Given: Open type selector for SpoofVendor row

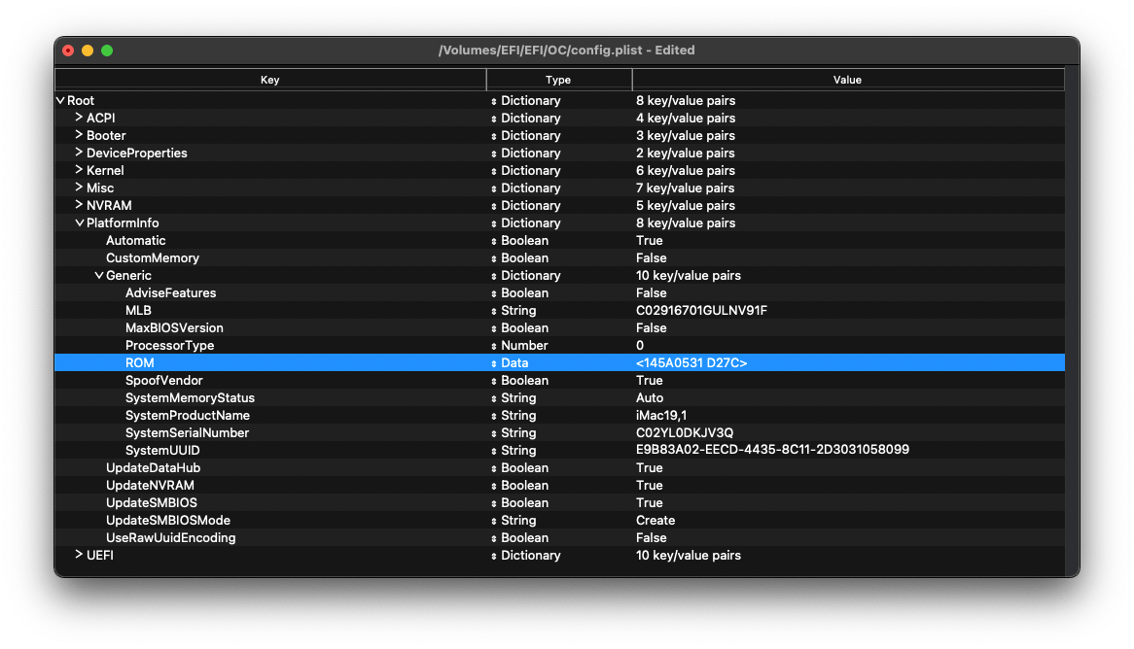Looking at the screenshot, I should (x=494, y=381).
